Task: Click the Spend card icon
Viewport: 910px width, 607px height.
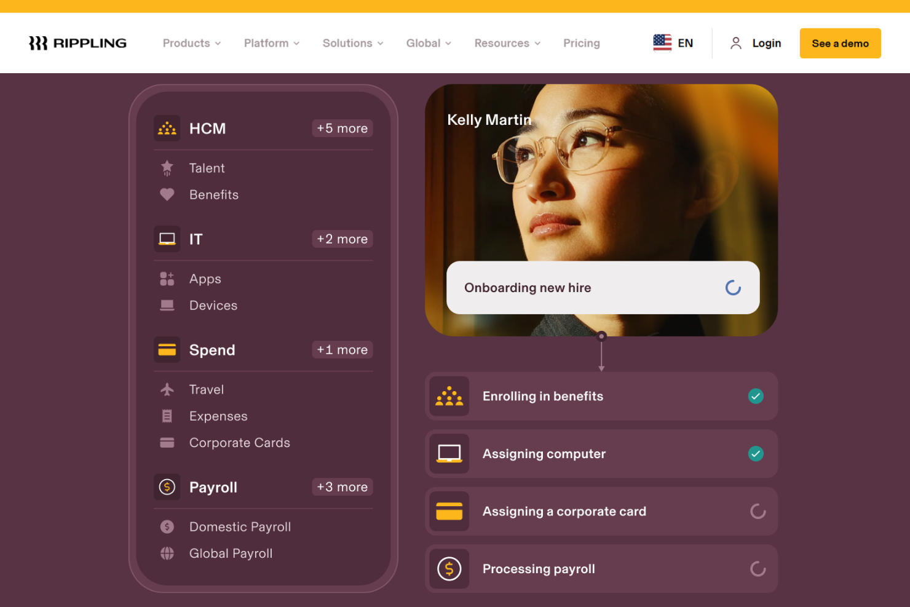Action: click(167, 349)
